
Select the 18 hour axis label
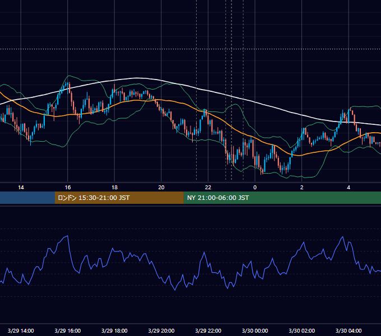[x=114, y=188]
